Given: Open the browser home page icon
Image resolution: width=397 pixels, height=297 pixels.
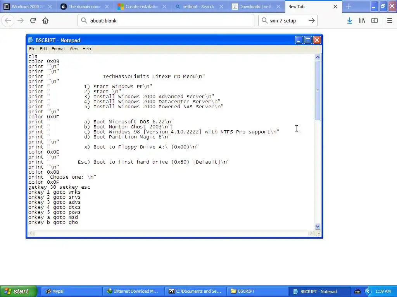Looking at the screenshot, I should pyautogui.click(x=45, y=20).
